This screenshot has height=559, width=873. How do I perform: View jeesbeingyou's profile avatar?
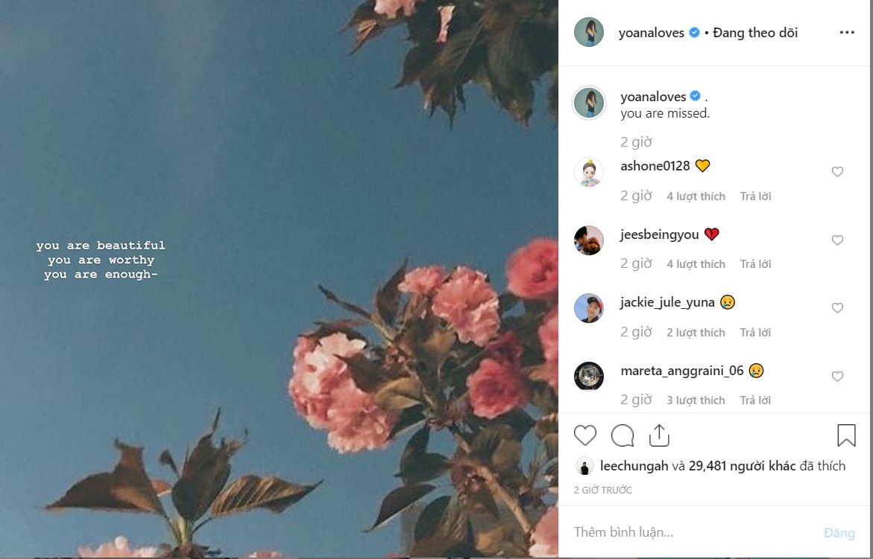(589, 240)
